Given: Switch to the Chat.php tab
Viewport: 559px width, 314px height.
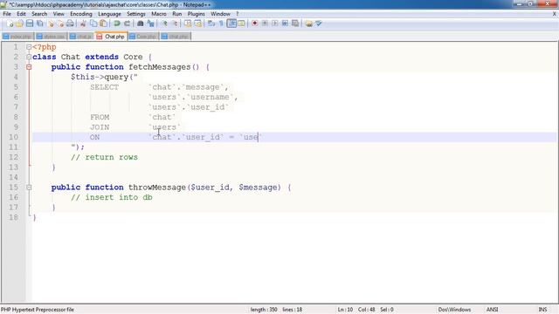Looking at the screenshot, I should tap(111, 37).
